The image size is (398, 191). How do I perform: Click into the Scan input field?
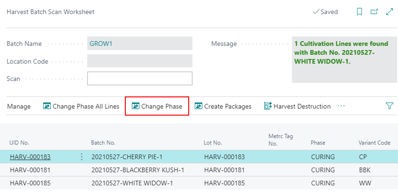tap(140, 79)
